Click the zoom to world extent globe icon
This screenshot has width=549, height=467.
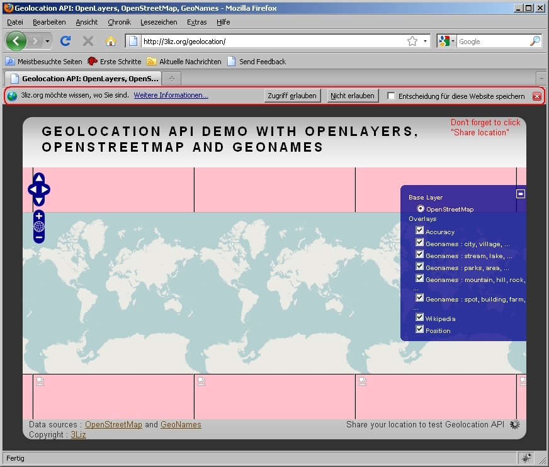tap(39, 227)
